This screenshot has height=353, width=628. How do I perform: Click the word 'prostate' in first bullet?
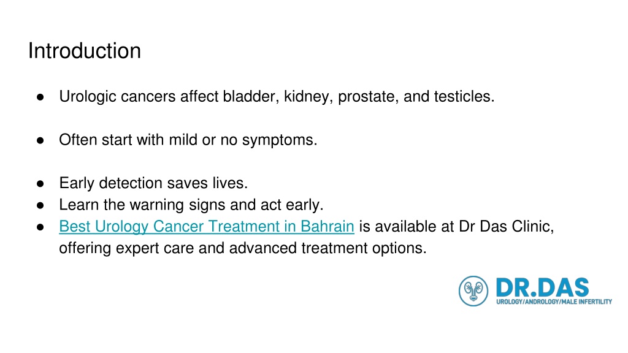tap(368, 97)
